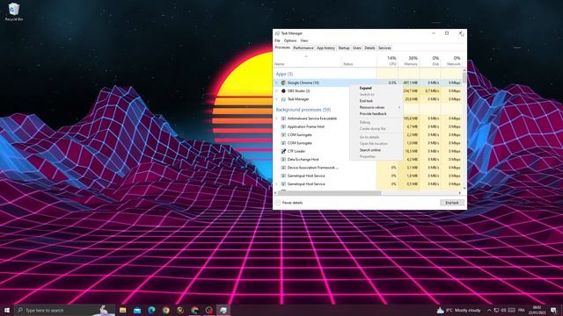Click the Task Manager title bar icon
The image size is (563, 316).
pyautogui.click(x=277, y=33)
